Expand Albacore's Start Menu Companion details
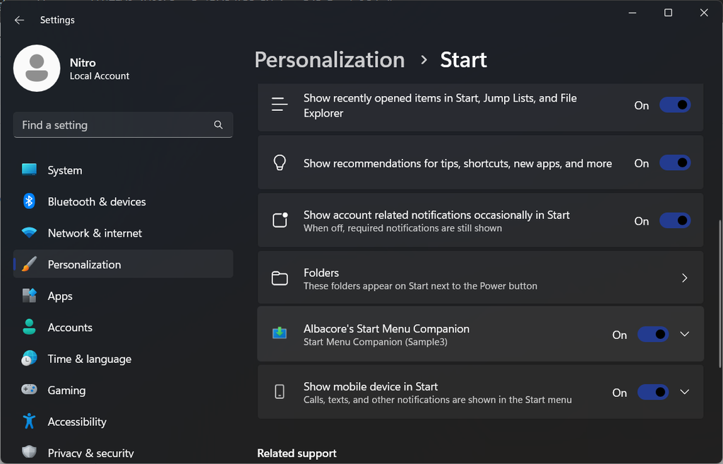The height and width of the screenshot is (464, 723). (x=683, y=333)
